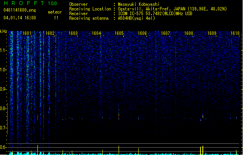The width and height of the screenshot is (243, 155).
Task: Click the 1601 time marker
Action: tap(27, 33)
